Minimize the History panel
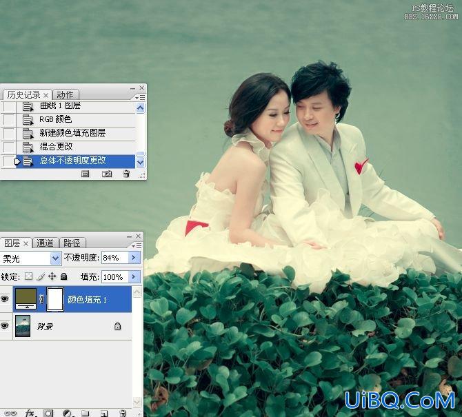This screenshot has width=462, height=417. [x=132, y=88]
